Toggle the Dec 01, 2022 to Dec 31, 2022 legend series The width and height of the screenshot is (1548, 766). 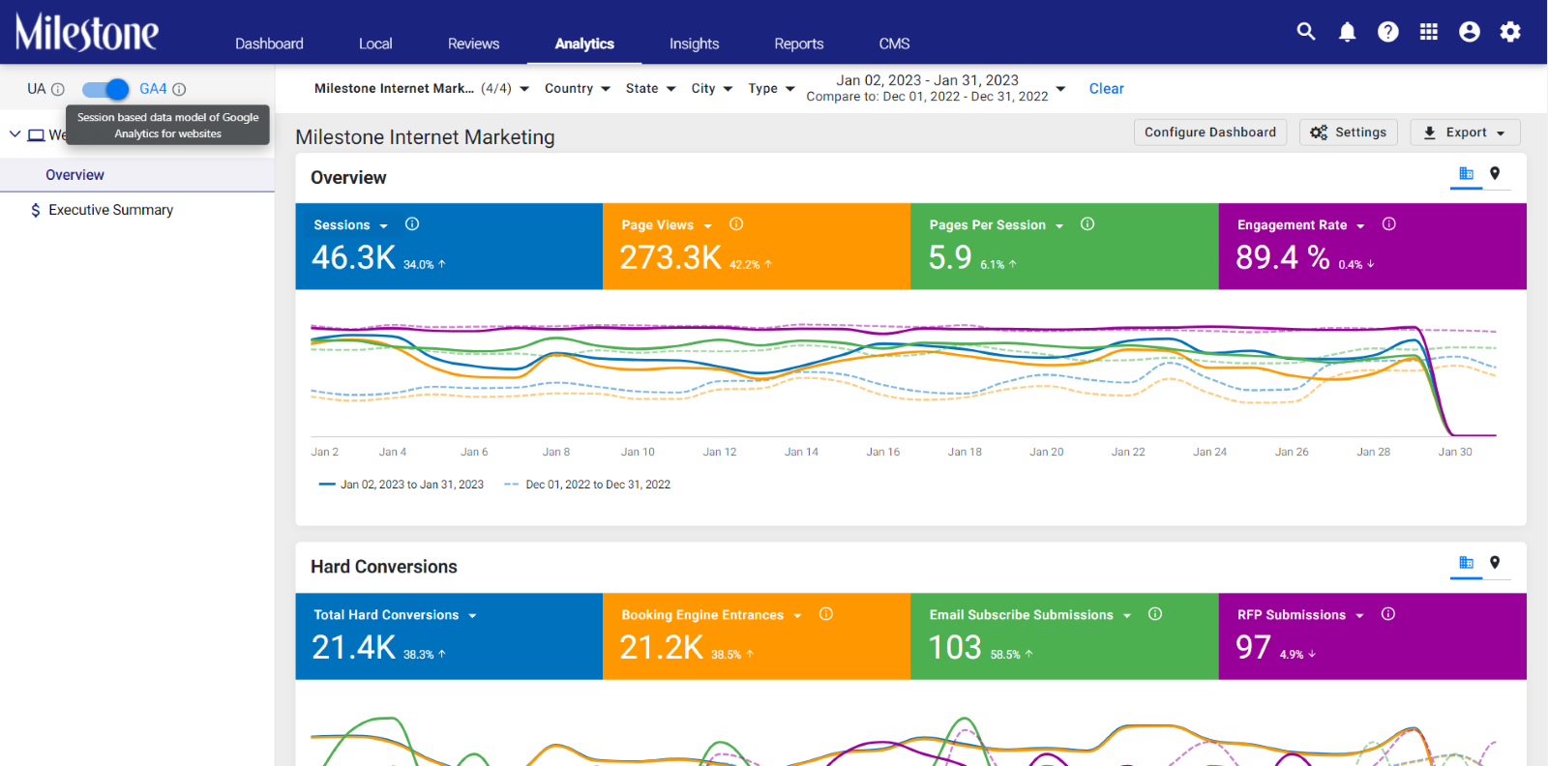click(587, 485)
